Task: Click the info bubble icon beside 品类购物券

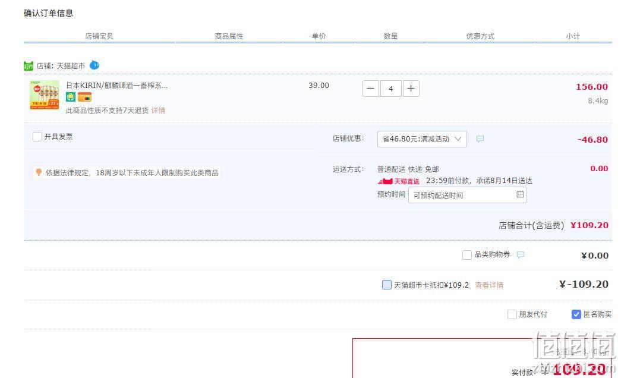Action: point(521,255)
